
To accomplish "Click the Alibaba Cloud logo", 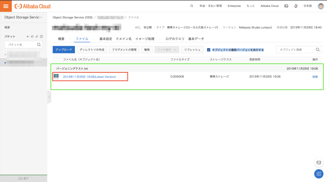I will (x=32, y=6).
